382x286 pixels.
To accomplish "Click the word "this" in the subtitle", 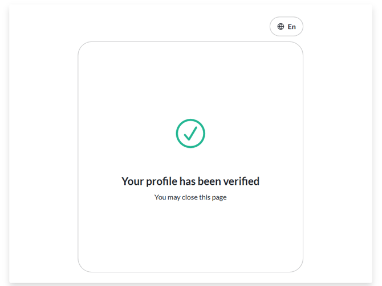I will pos(205,197).
